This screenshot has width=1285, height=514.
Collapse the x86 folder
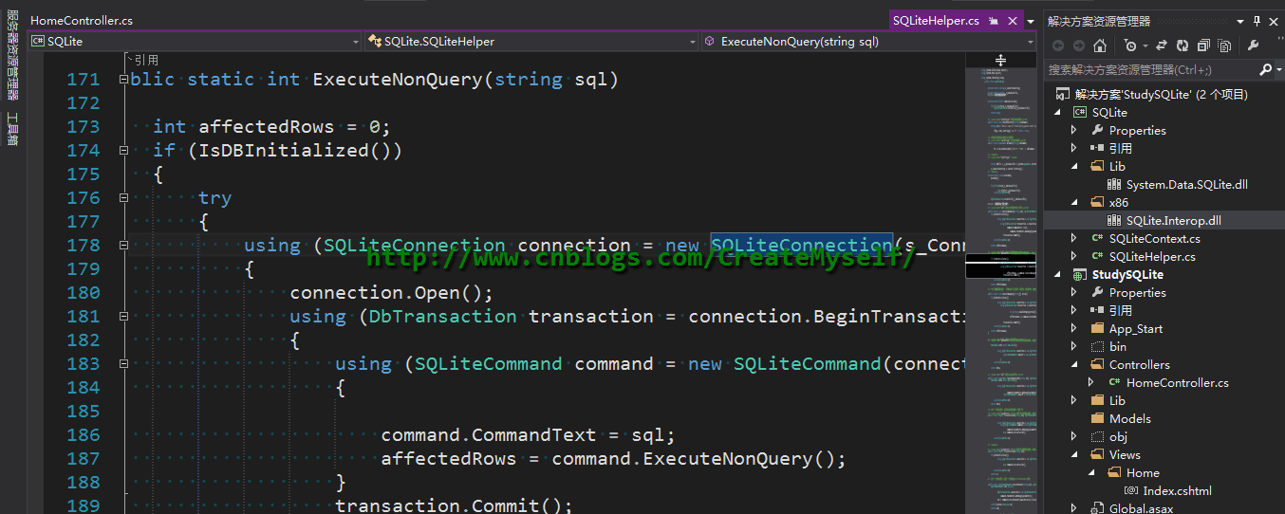1074,202
